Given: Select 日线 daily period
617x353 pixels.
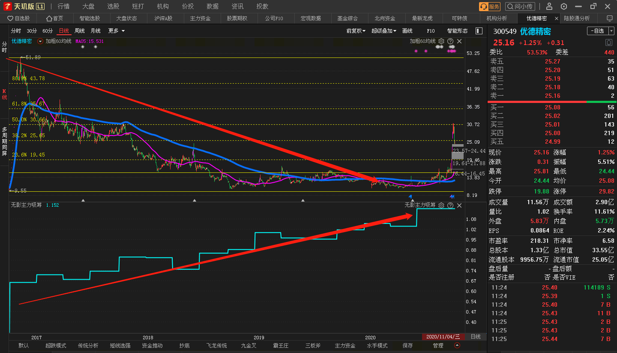Looking at the screenshot, I should (x=64, y=31).
